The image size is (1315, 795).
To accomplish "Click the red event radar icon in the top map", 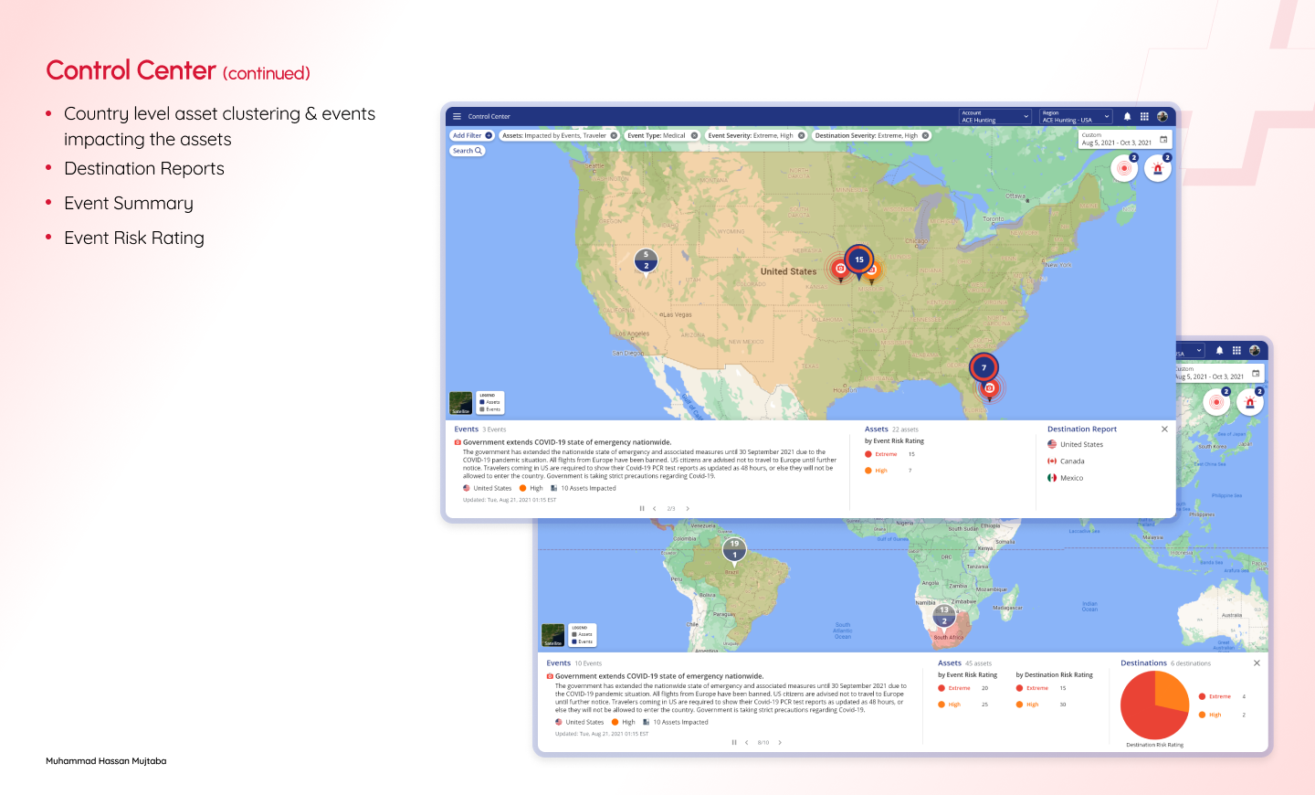I will 1124,168.
